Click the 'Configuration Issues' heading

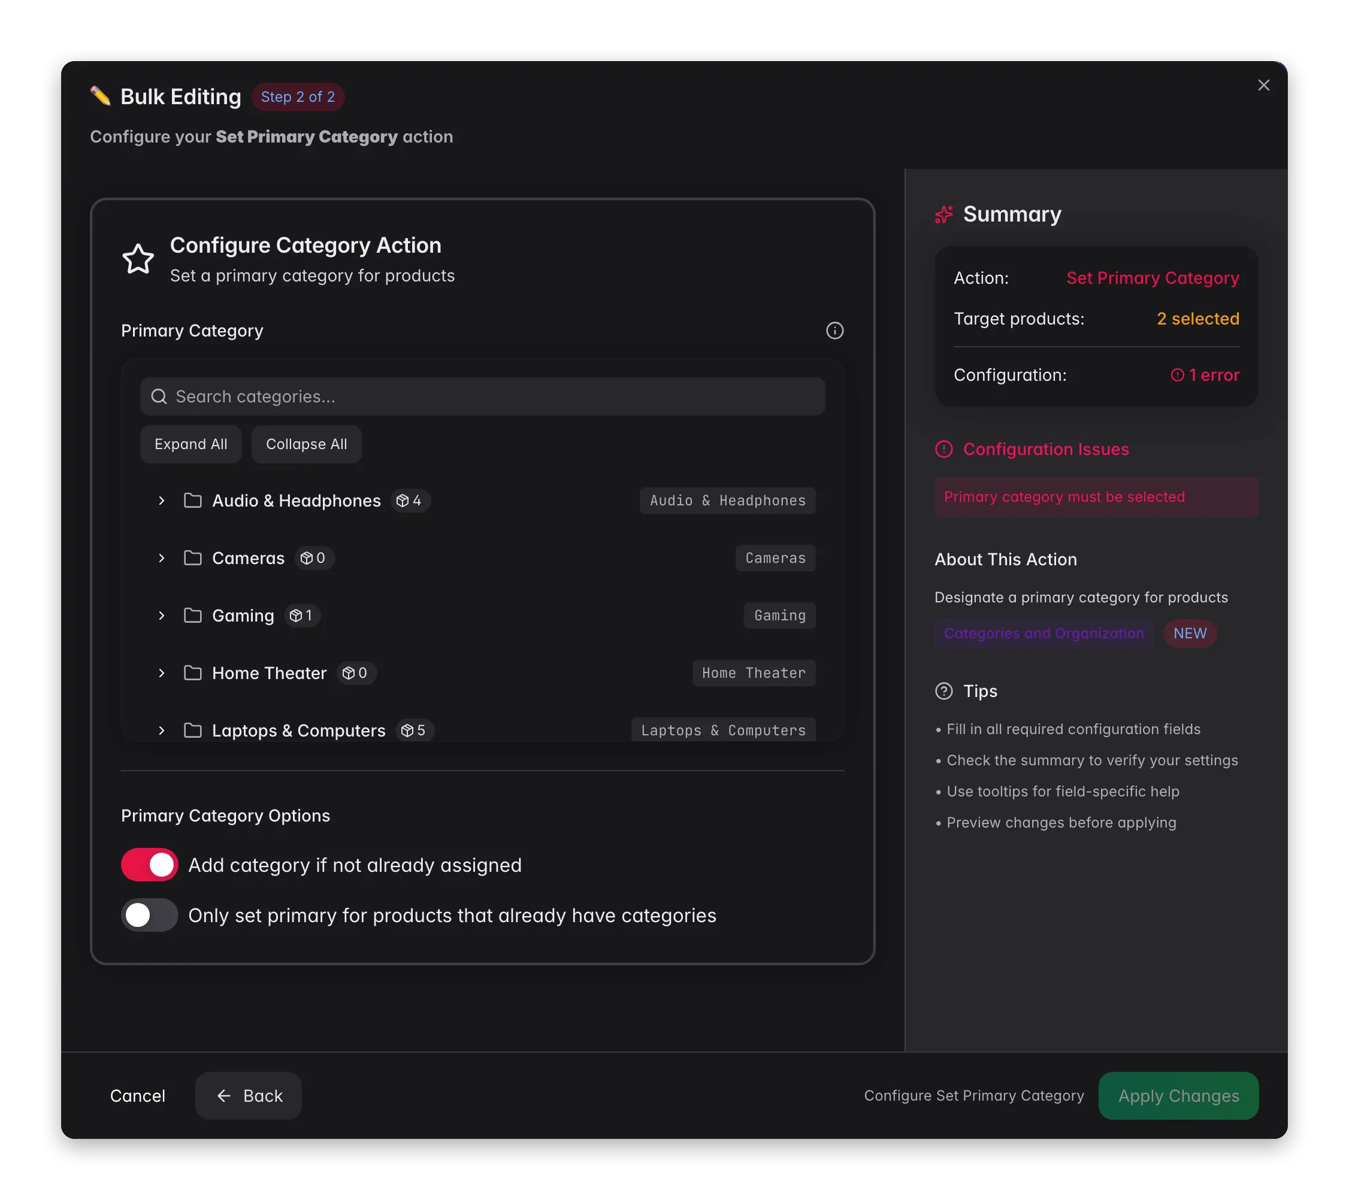[x=1045, y=449]
